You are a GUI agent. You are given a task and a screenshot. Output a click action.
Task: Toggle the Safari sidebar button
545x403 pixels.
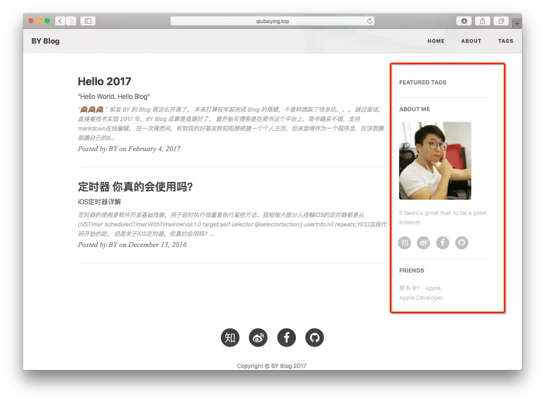click(x=88, y=21)
